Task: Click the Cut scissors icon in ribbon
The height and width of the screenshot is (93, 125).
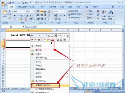Action: tap(10, 11)
